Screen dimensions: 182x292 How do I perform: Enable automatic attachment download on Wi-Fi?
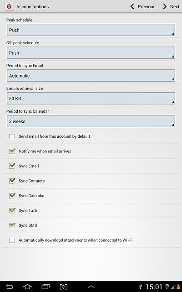tap(12, 240)
